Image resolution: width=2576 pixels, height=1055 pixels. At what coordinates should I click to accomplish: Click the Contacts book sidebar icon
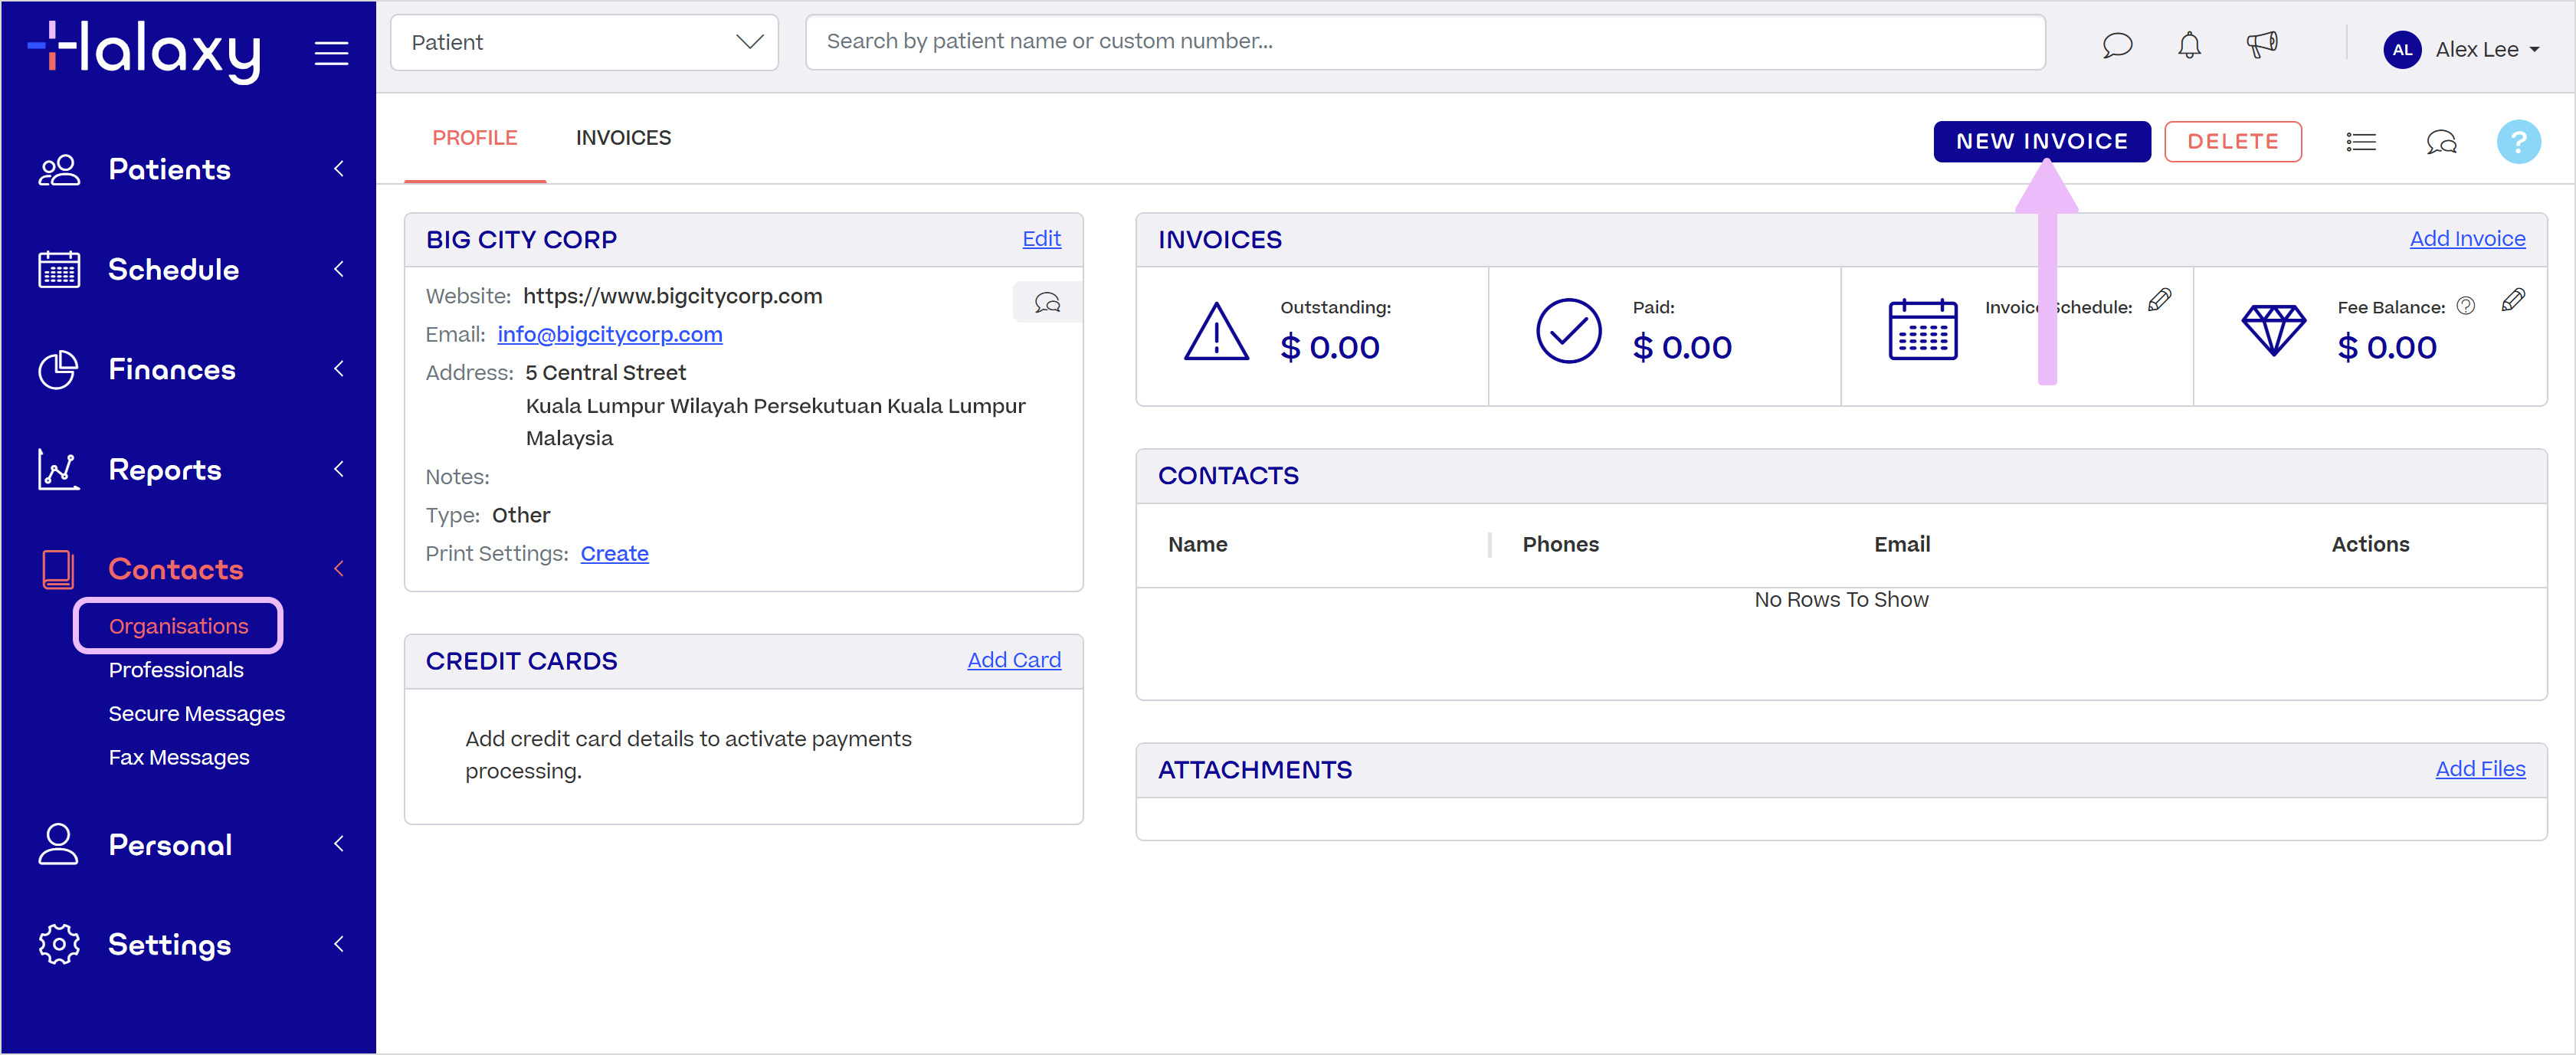[58, 569]
